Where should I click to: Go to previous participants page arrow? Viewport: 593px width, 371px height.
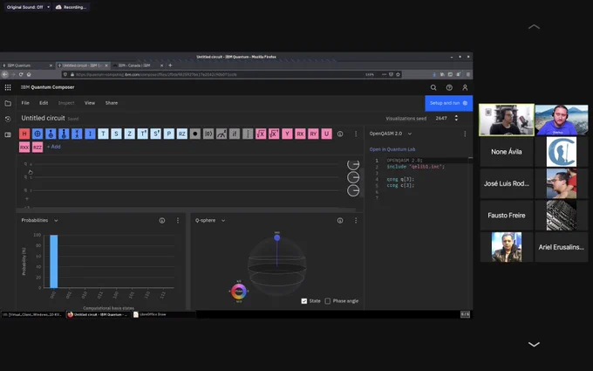pyautogui.click(x=534, y=27)
